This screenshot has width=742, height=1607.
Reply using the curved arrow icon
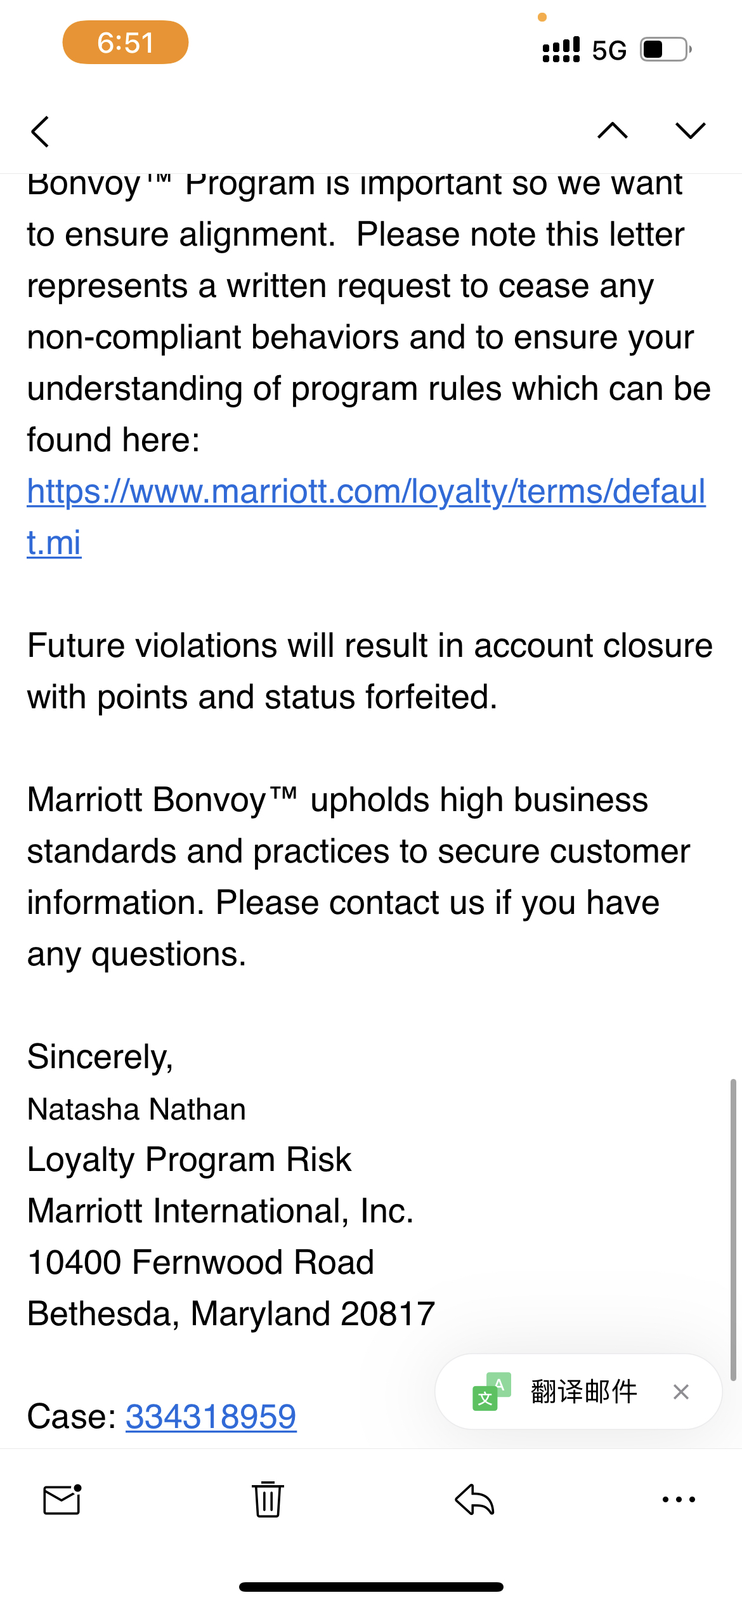tap(474, 1499)
